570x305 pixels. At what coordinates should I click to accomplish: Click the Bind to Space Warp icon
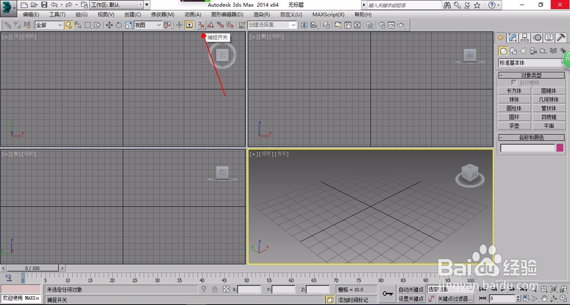click(27, 25)
